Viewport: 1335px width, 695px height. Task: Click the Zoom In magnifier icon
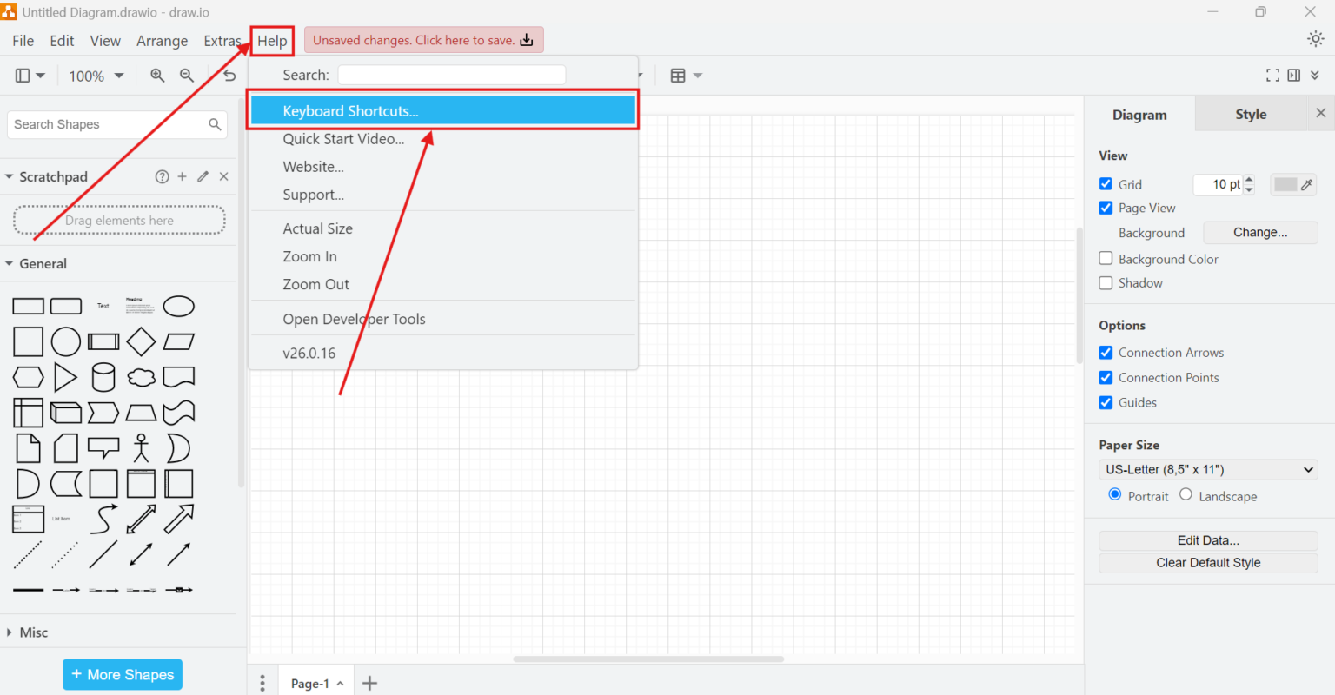(156, 76)
